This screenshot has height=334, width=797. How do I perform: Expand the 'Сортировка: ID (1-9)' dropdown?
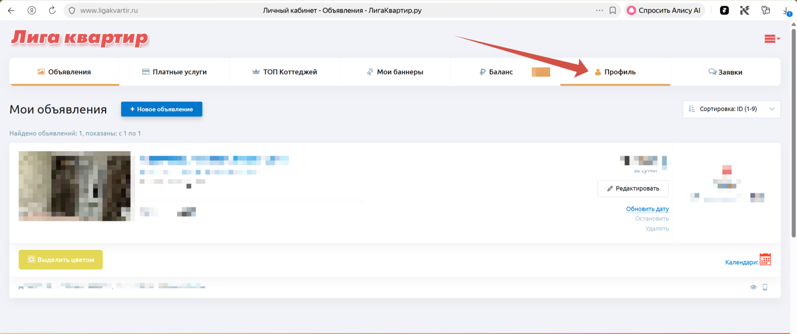coord(732,109)
